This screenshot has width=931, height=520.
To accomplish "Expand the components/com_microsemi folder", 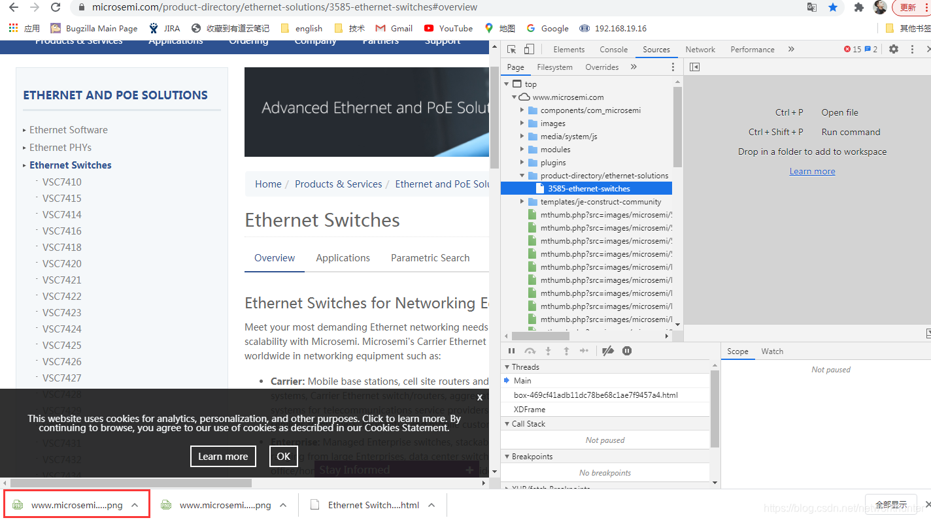I will pos(522,110).
